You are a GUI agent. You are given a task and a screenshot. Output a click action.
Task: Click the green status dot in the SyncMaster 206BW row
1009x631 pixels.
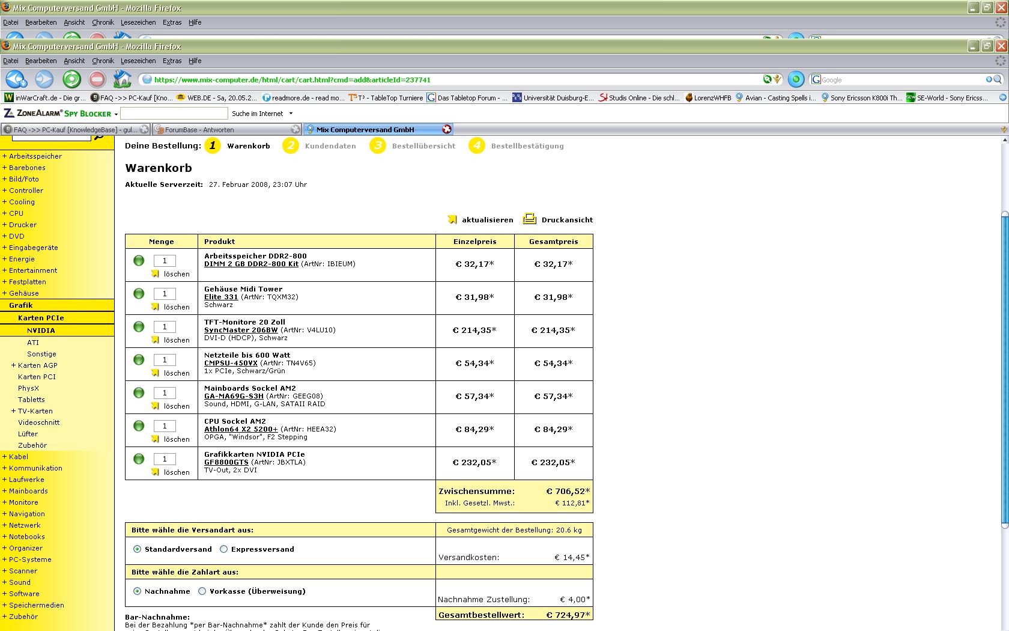(x=139, y=326)
